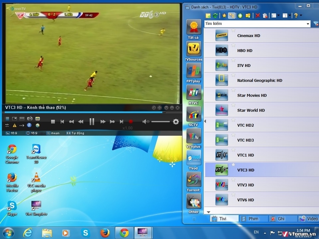Click the rewind button
Viewport: 319px width, 239px height.
click(81, 122)
